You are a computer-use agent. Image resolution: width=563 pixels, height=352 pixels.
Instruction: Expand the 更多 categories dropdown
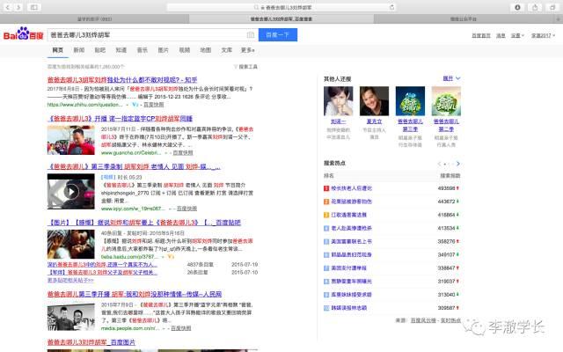coord(248,50)
